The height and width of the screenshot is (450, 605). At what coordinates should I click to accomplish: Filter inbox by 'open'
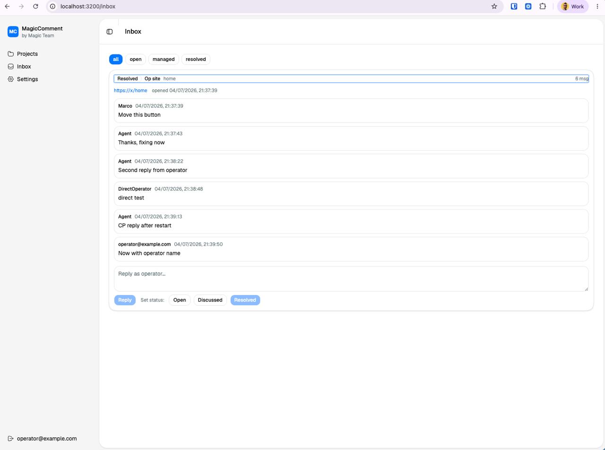tap(136, 59)
